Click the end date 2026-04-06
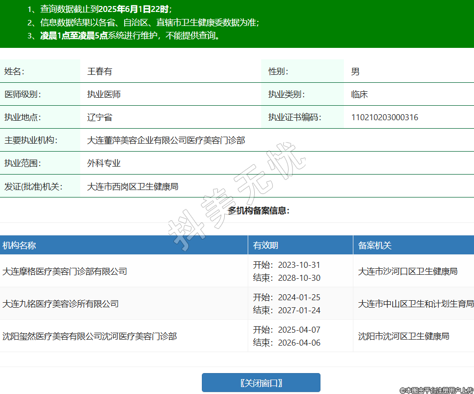This screenshot has width=474, height=394. (299, 343)
